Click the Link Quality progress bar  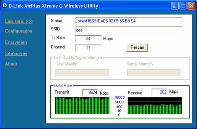83,72
